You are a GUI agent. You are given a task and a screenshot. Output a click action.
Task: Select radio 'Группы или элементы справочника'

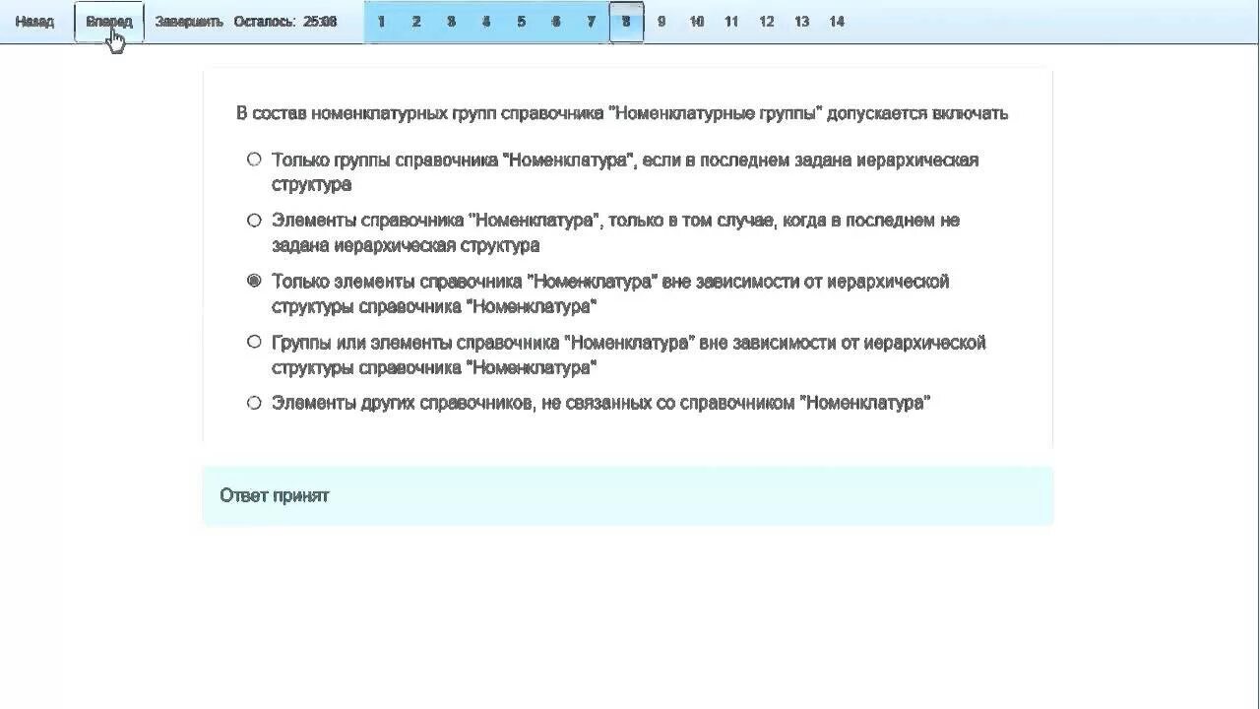254,342
